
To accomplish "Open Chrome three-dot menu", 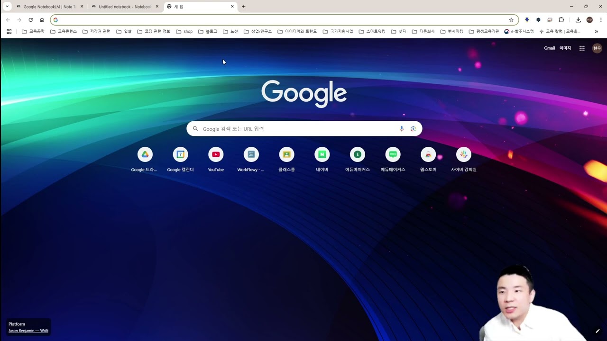I will coord(601,20).
